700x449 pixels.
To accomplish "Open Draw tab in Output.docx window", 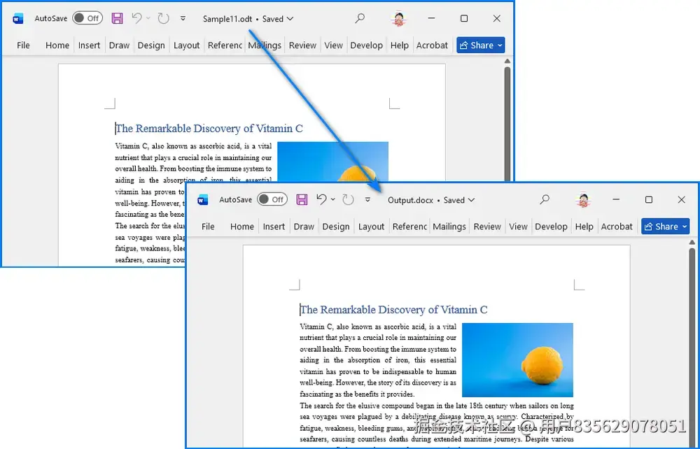I will click(x=304, y=226).
